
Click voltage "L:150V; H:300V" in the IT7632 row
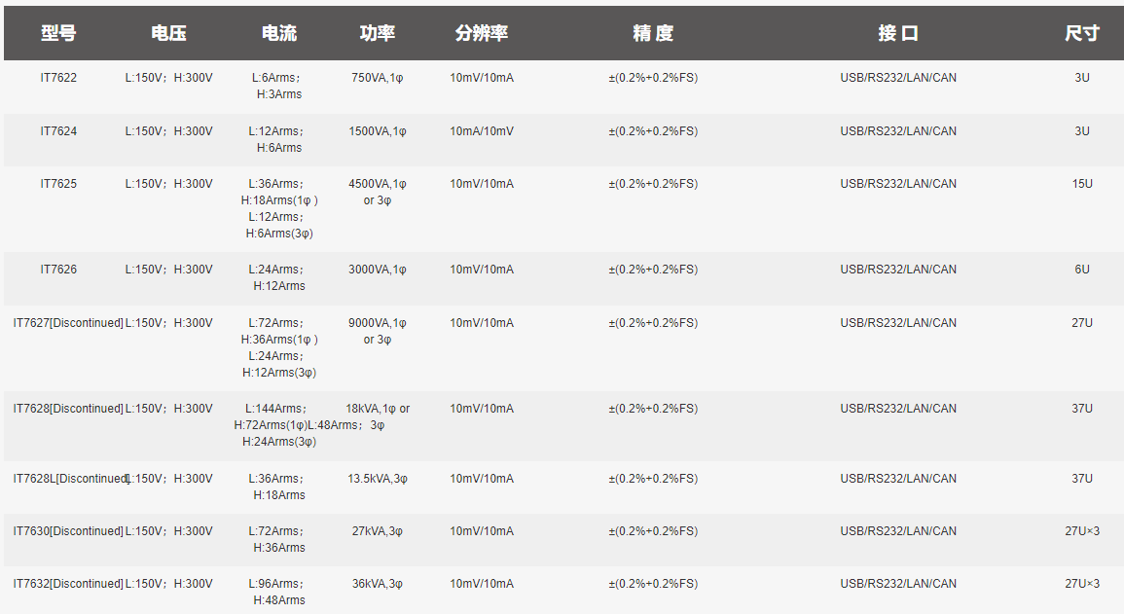click(x=168, y=584)
